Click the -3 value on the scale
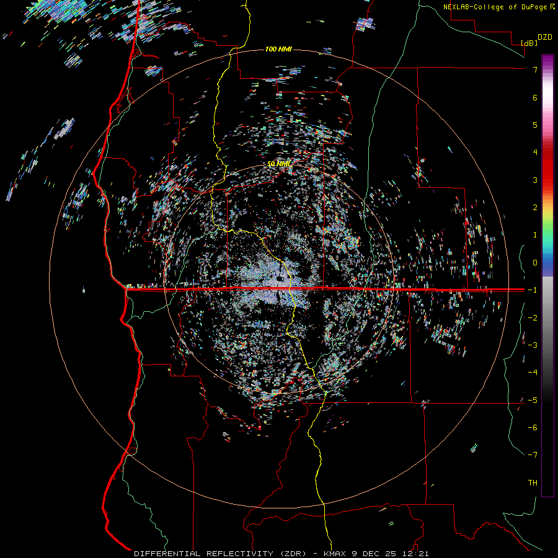The width and height of the screenshot is (558, 558). 533,345
